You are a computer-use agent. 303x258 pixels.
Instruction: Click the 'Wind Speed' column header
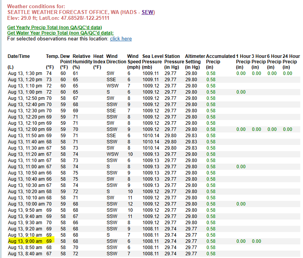click(134, 59)
